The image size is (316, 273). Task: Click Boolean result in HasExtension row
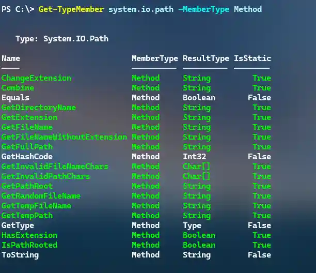tap(199, 235)
